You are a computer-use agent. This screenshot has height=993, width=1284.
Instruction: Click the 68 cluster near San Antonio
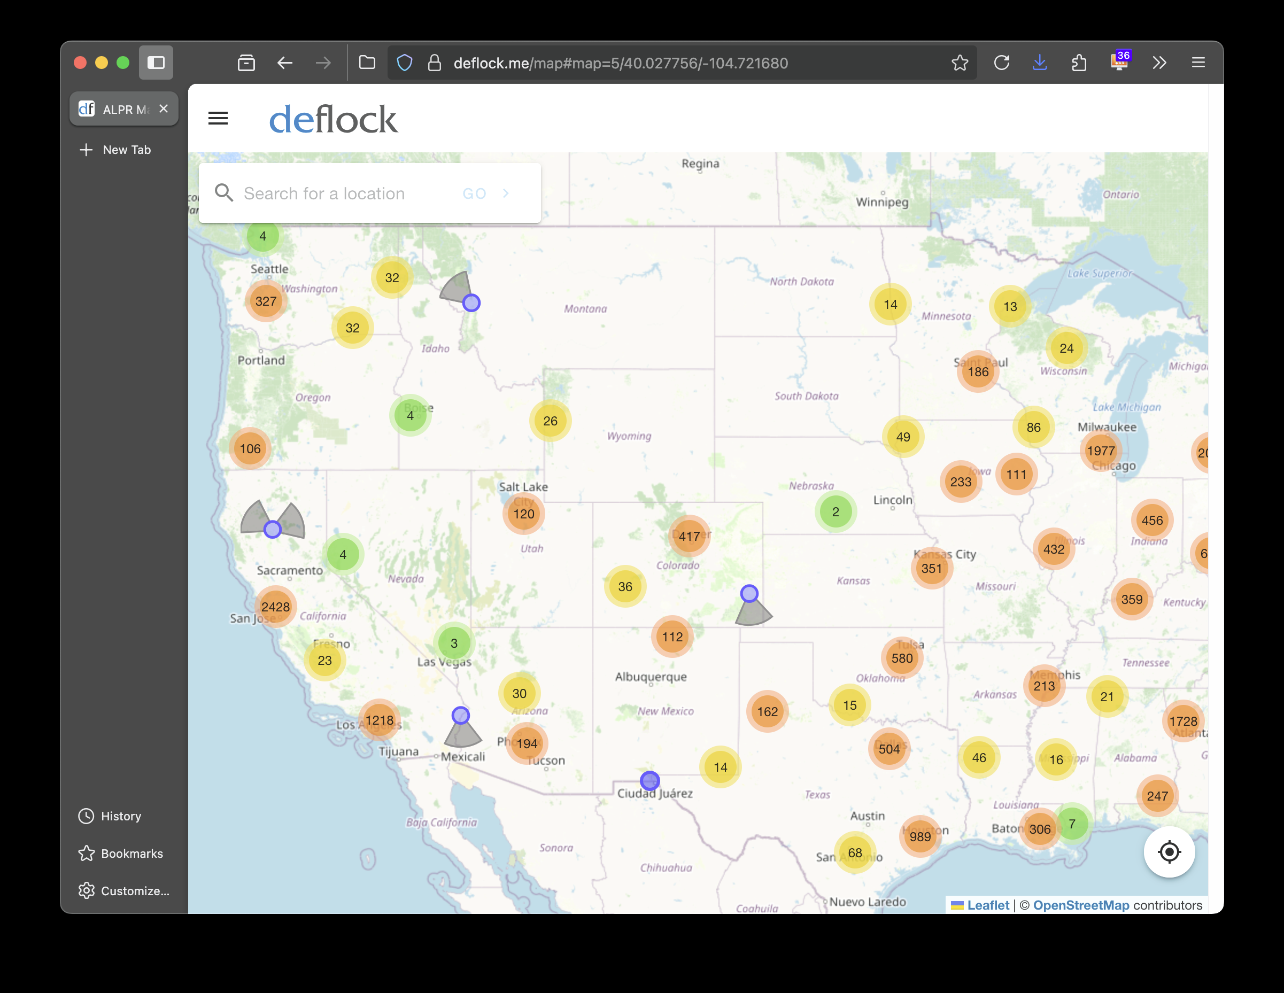855,853
